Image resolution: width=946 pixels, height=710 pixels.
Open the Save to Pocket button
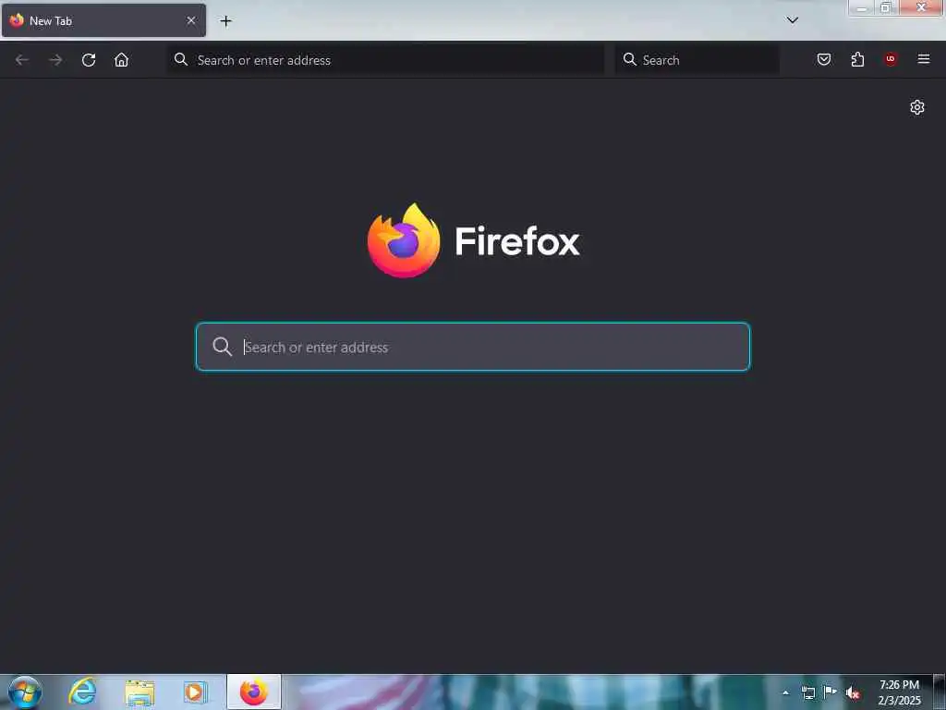[x=823, y=59]
